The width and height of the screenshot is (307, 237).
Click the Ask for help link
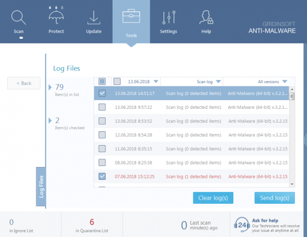pos(265,221)
